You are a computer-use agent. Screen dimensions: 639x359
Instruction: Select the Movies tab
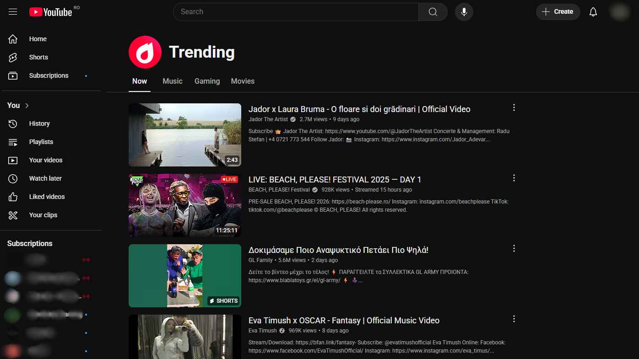(243, 81)
